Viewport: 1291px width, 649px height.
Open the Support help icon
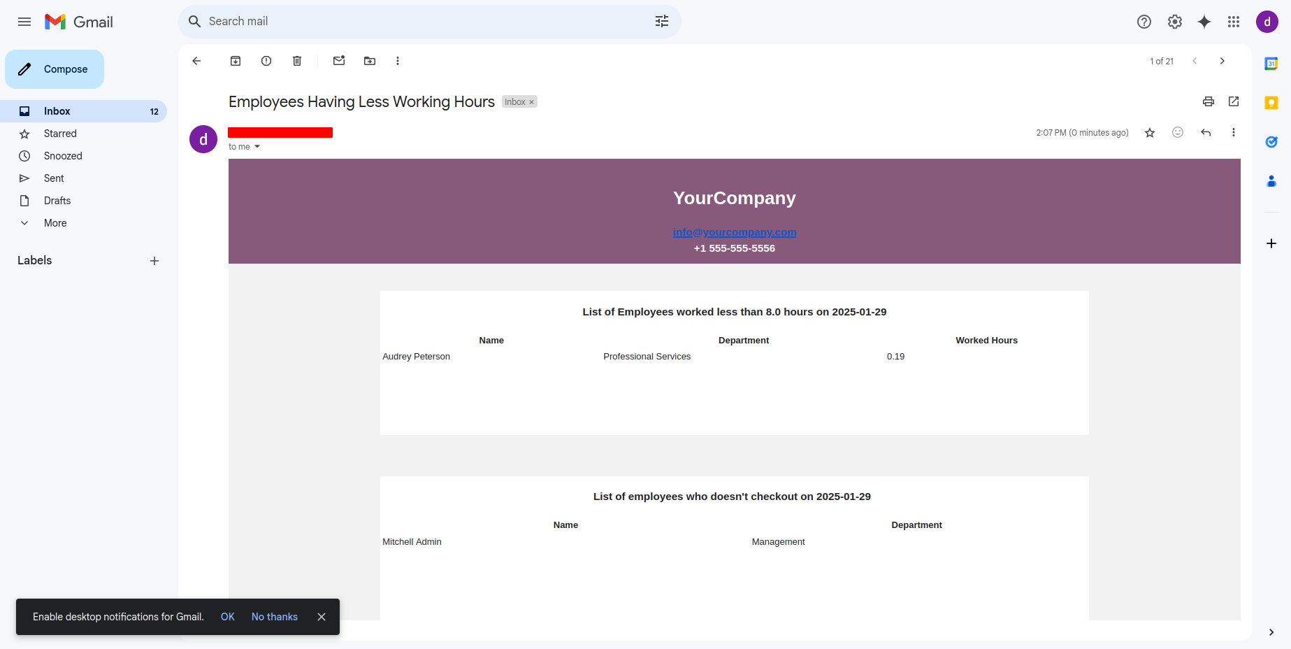tap(1144, 22)
